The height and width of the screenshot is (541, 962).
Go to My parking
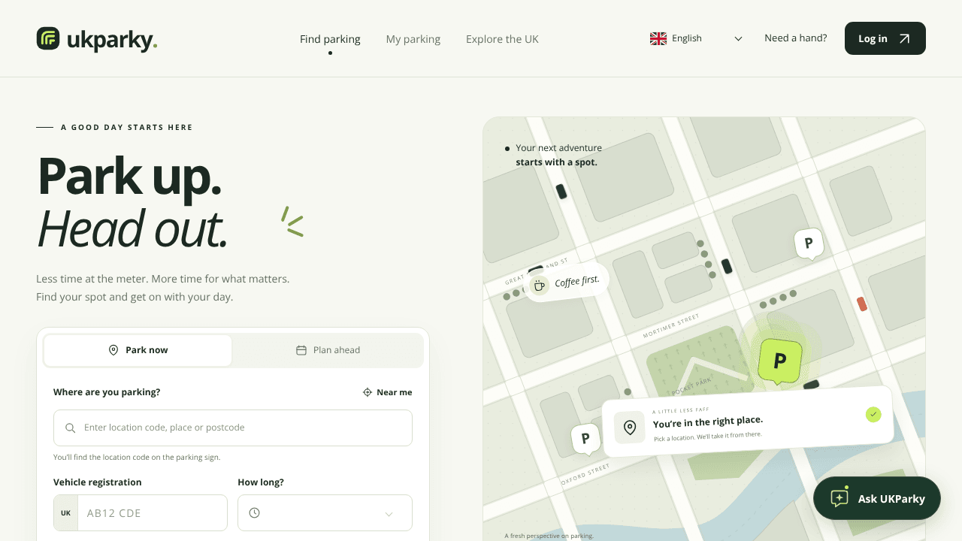[x=413, y=39]
